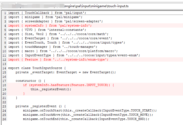Screen dimensions: 183x125
Task: Click line 1 importing TouchCallback
Action: pyautogui.click(x=47, y=13)
